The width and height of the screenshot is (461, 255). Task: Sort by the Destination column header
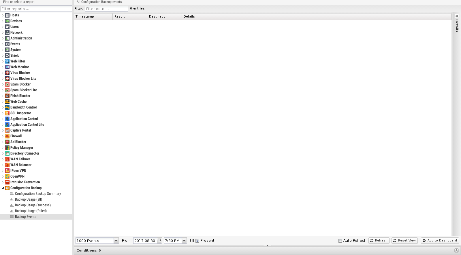point(164,16)
